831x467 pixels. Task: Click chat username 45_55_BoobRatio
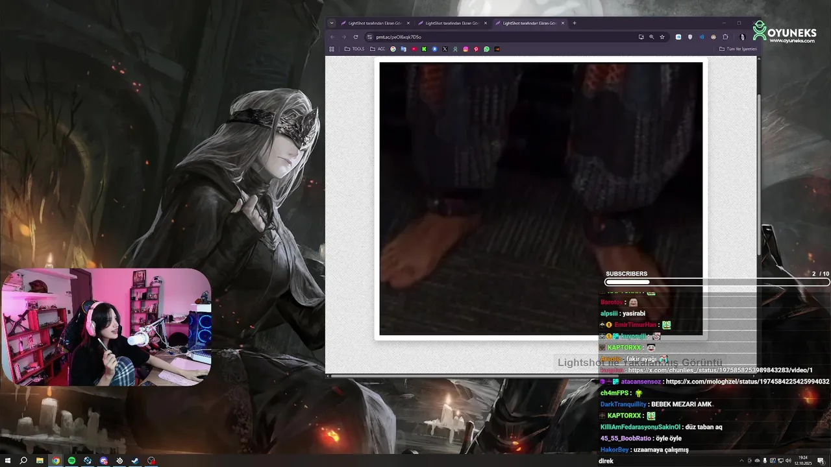[x=626, y=438]
